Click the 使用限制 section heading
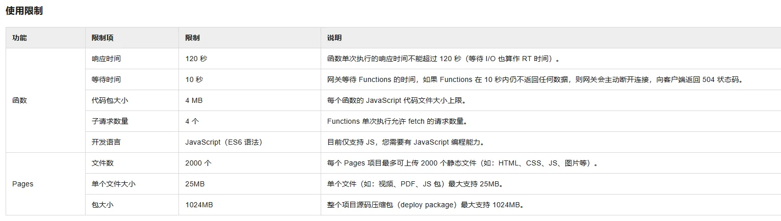The height and width of the screenshot is (221, 781). [x=24, y=11]
